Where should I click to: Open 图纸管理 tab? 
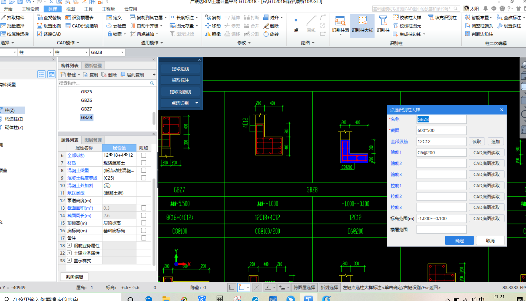(x=93, y=66)
